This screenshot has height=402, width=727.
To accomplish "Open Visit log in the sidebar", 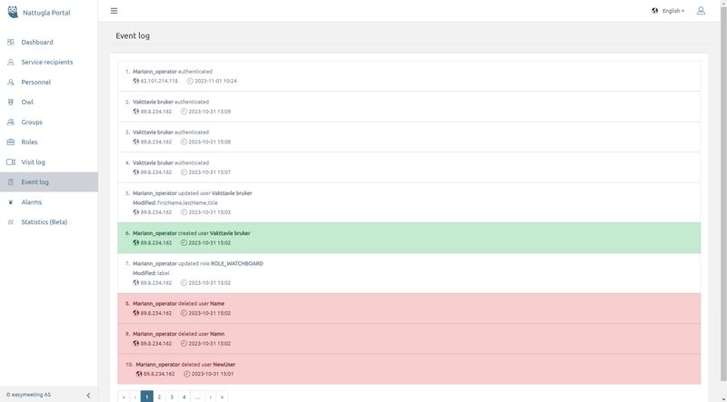I will [33, 162].
